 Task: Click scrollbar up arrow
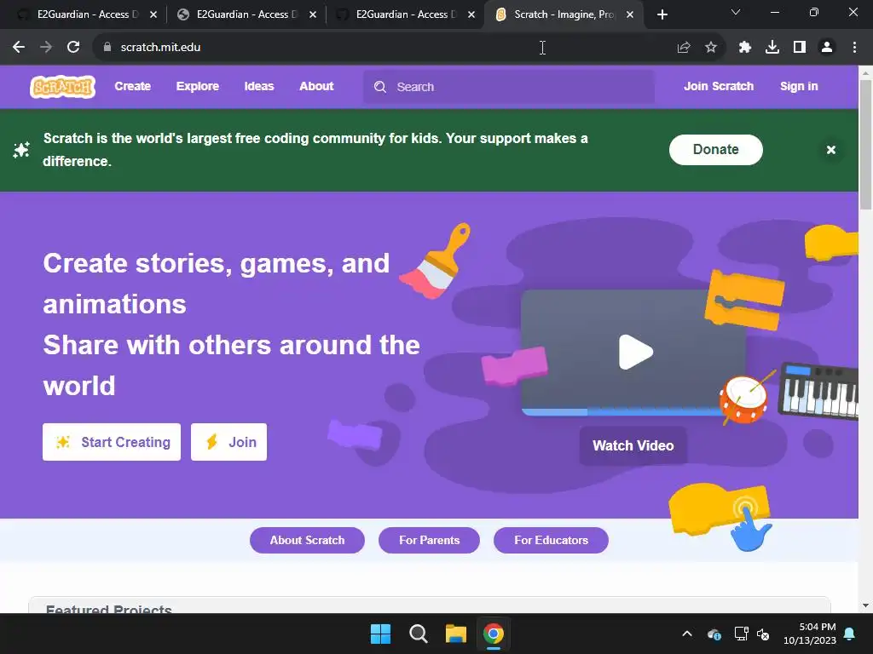pyautogui.click(x=865, y=72)
